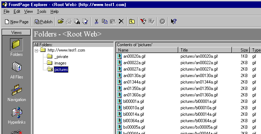Sort by the Name column header
Viewport: 261px width, 134px height.
[147, 50]
